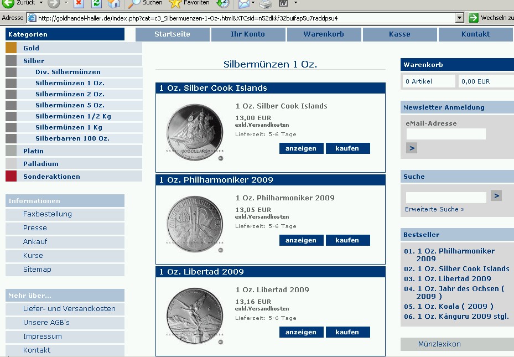Select the Gold category with the gold swatch
The height and width of the screenshot is (357, 514).
pyautogui.click(x=31, y=48)
